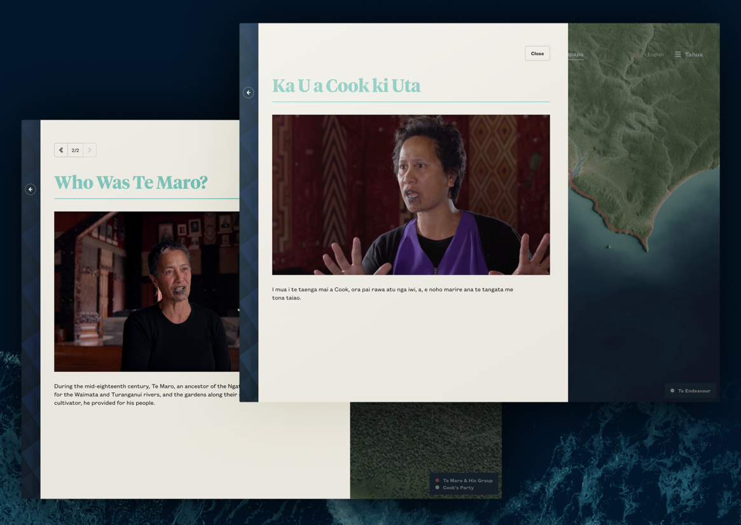The width and height of the screenshot is (741, 525).
Task: Select Te Maro & His Group legend entry
Action: coord(467,481)
